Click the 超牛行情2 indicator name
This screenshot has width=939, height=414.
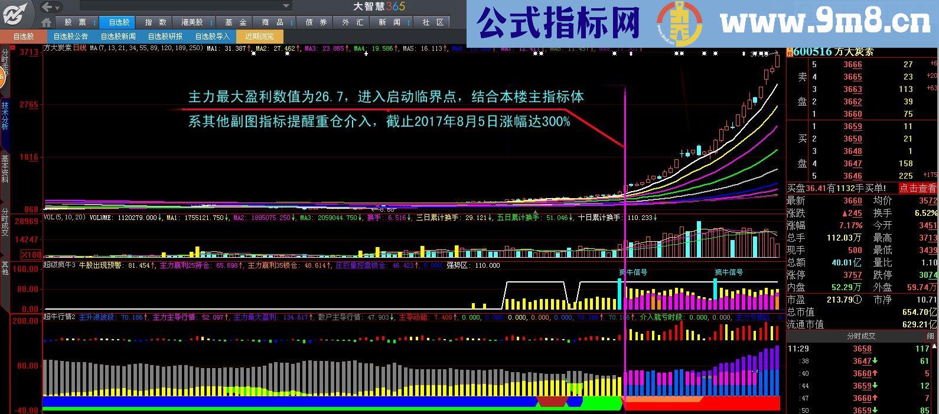(59, 317)
